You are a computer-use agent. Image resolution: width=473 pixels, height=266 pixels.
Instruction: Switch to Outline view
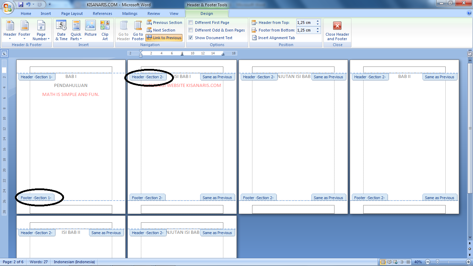tap(402, 262)
